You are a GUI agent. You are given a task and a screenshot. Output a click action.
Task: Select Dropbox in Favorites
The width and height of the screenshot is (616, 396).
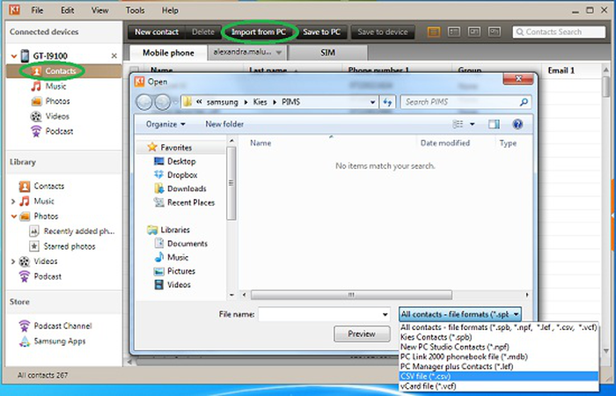(176, 175)
